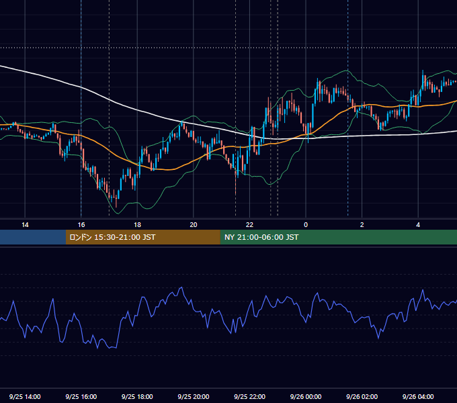
Task: Click the hour label 20 on the time axis
Action: [x=194, y=225]
